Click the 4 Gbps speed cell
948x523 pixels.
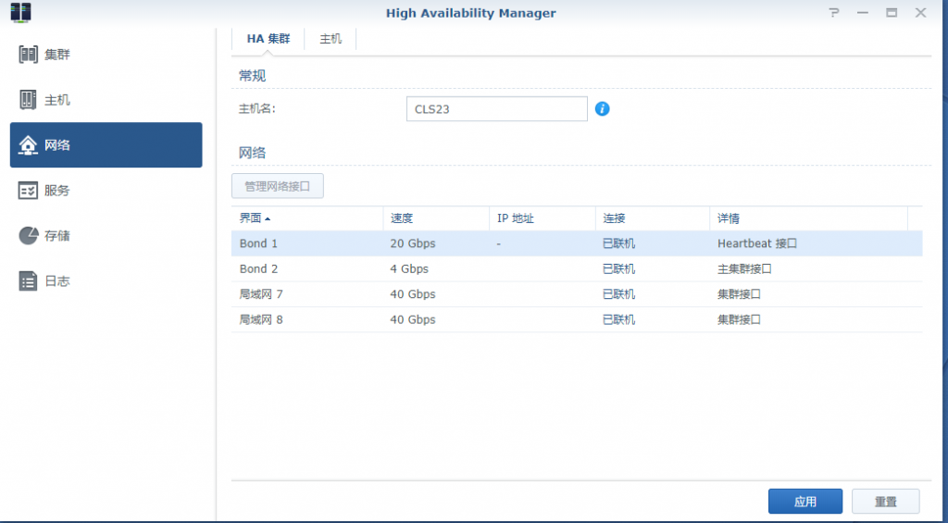point(409,269)
